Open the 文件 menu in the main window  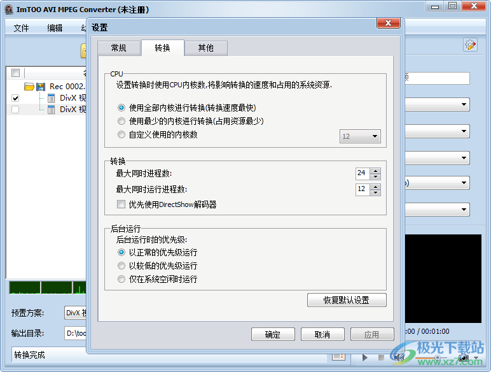point(21,28)
